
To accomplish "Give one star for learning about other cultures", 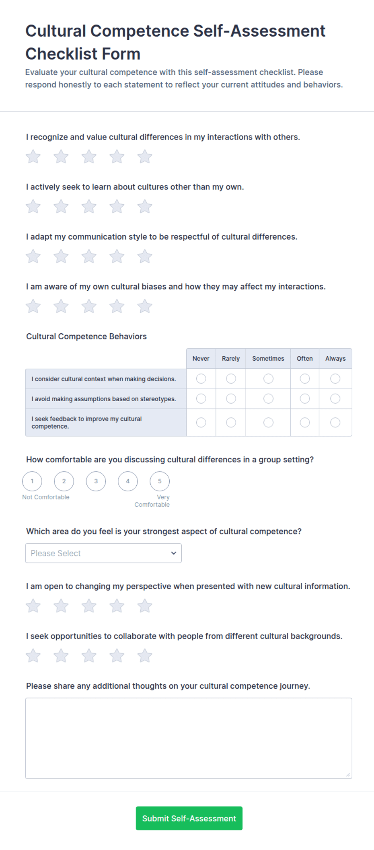I will click(33, 207).
